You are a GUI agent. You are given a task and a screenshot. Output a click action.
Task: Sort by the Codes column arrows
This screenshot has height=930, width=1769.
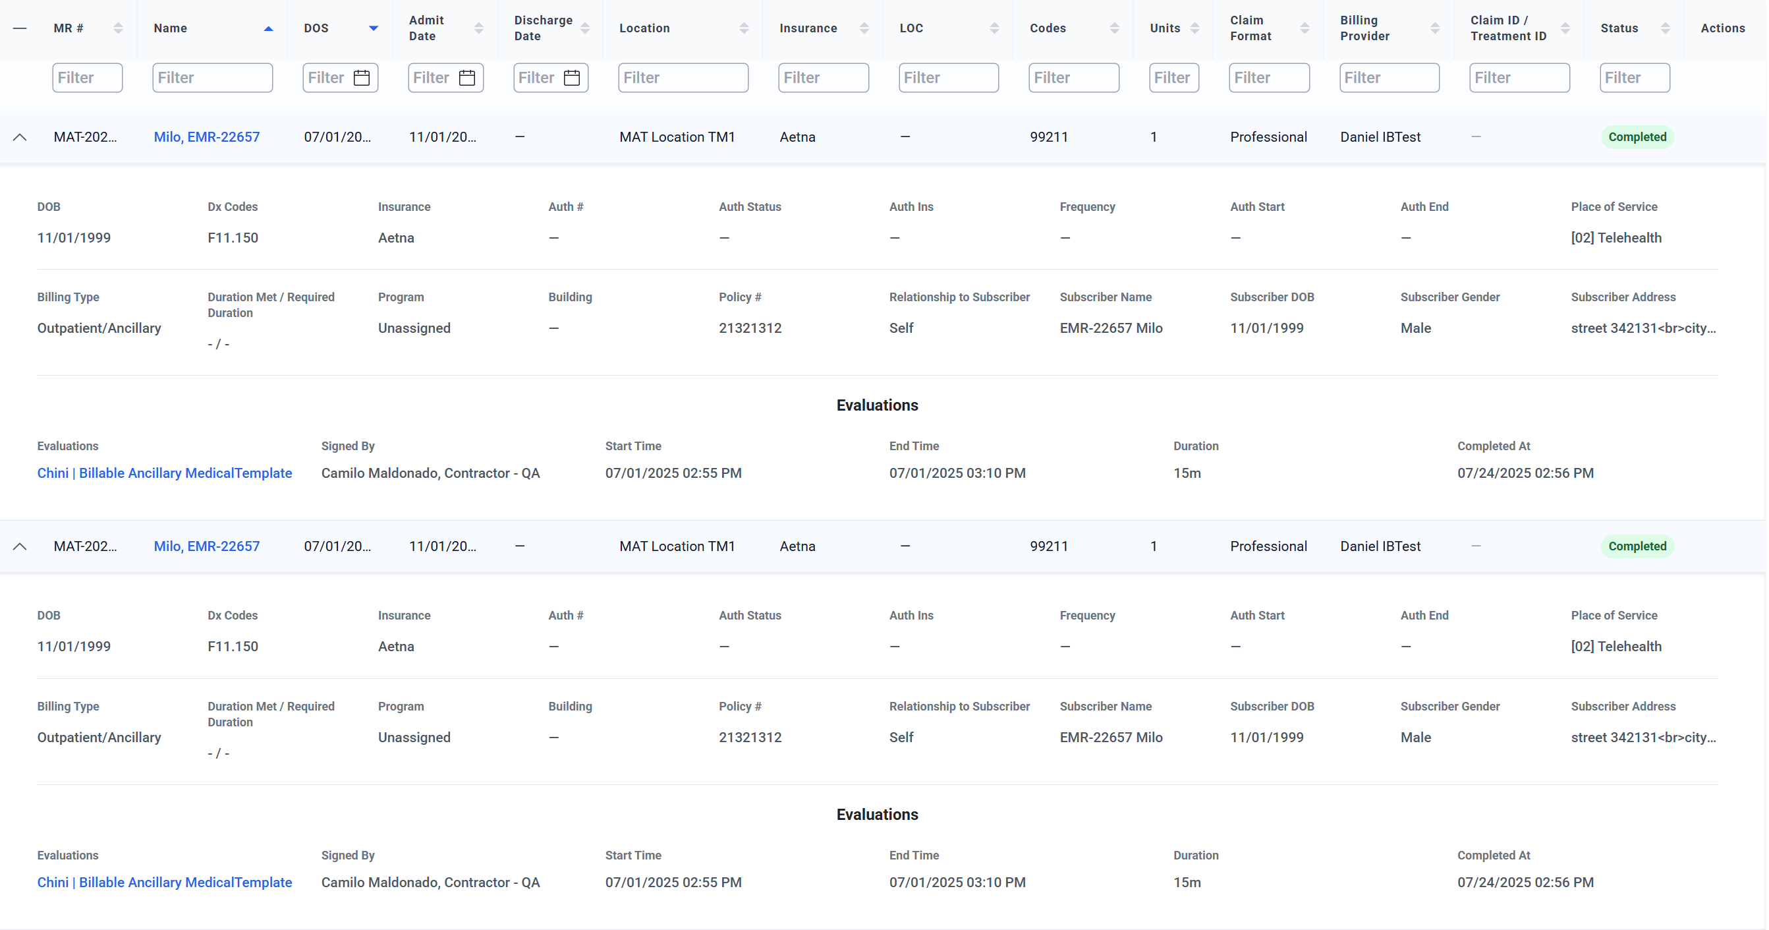click(1114, 28)
